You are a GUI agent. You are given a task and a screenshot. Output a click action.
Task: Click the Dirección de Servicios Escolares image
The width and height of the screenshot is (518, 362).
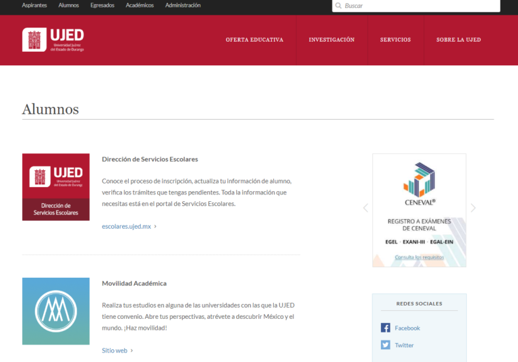55,186
